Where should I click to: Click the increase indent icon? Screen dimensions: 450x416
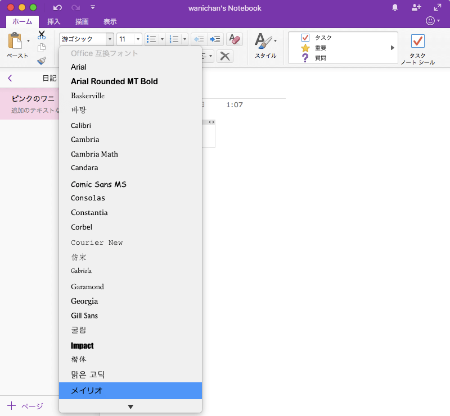click(215, 39)
